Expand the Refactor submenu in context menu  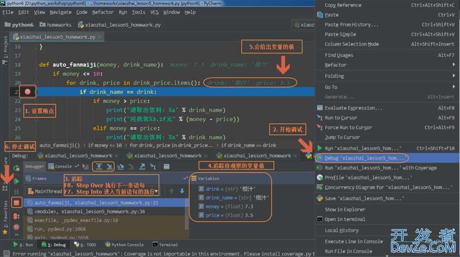click(x=454, y=65)
